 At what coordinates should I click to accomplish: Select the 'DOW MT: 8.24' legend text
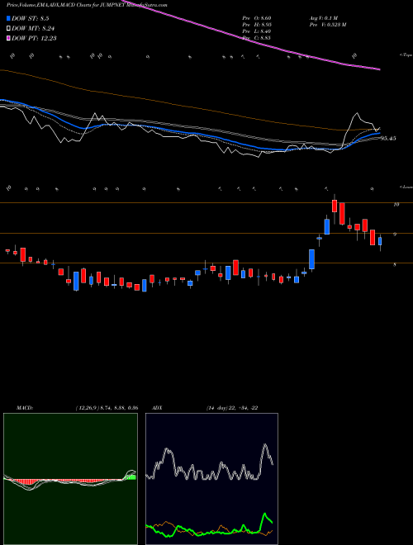point(33,29)
